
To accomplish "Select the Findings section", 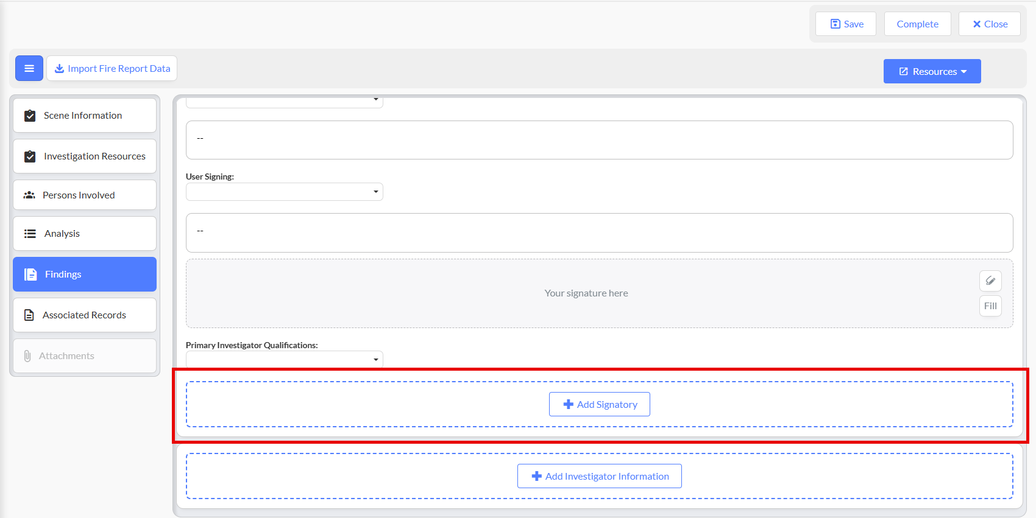I will point(85,274).
